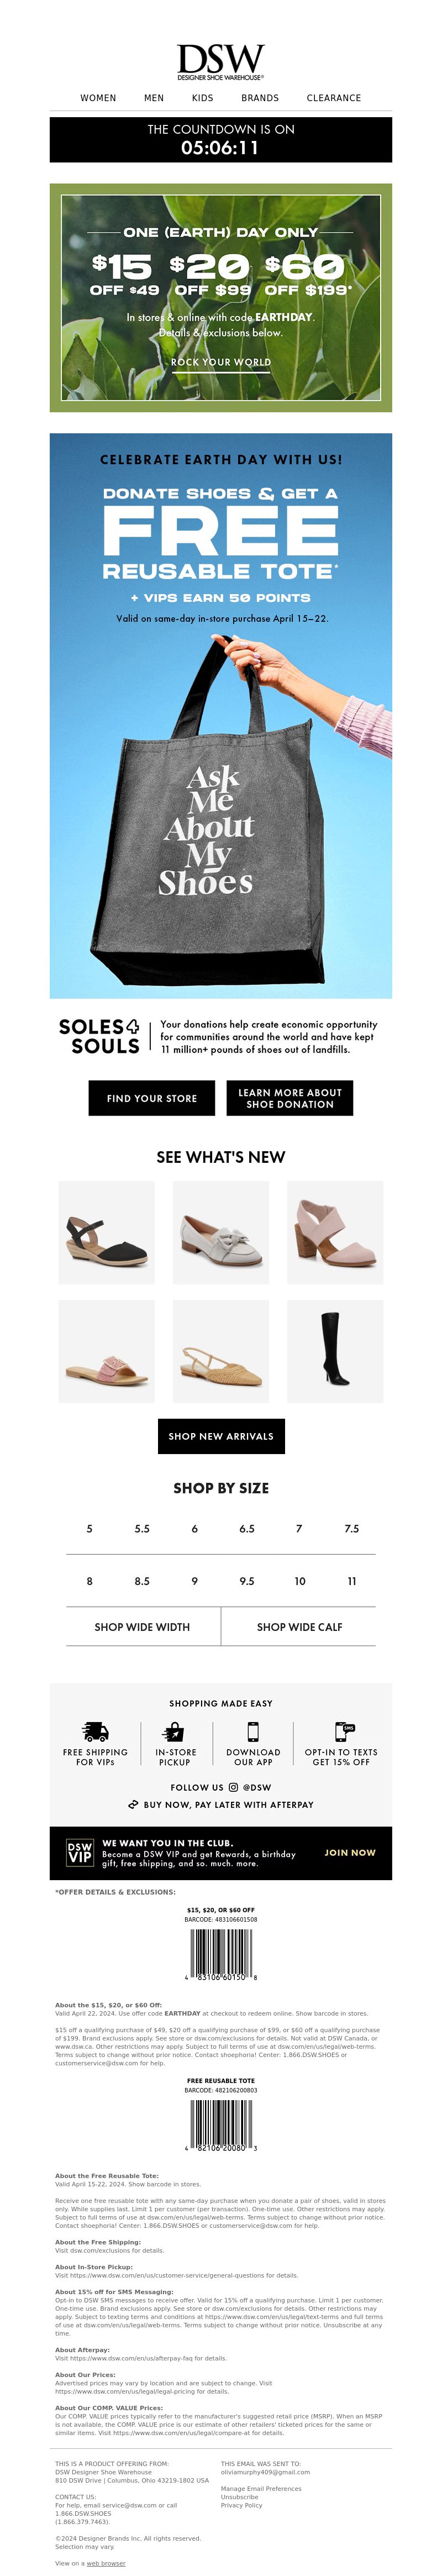Image resolution: width=442 pixels, height=2576 pixels.
Task: Choose Shop Wide Calf link
Action: (299, 1627)
